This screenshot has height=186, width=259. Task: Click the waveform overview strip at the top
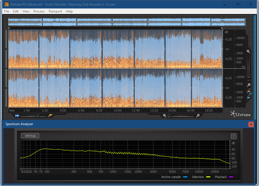pos(127,22)
